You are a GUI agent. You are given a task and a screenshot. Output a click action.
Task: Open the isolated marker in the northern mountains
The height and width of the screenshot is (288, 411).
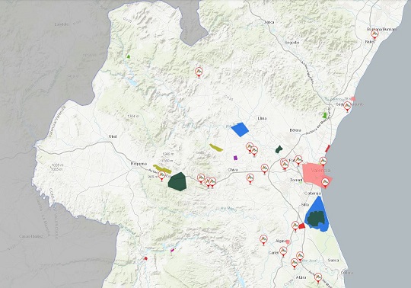[x=199, y=72]
